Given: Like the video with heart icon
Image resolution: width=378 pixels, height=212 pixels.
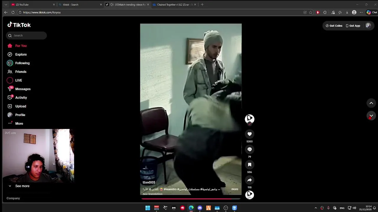Looking at the screenshot, I should (x=250, y=134).
